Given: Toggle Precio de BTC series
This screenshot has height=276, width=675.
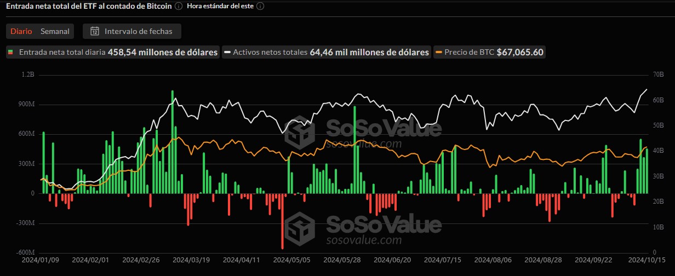Looking at the screenshot, I should pos(489,52).
